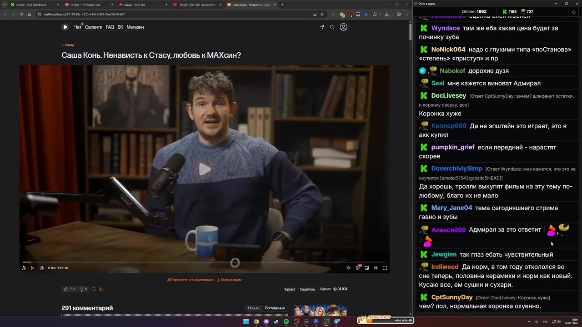Viewport: 582px width, 327px height.
Task: Switch to Stream - Kick Dashboard tab
Action: pyautogui.click(x=35, y=5)
